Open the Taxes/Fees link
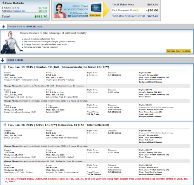Screen dimensions: 194x185 pyautogui.click(x=19, y=11)
